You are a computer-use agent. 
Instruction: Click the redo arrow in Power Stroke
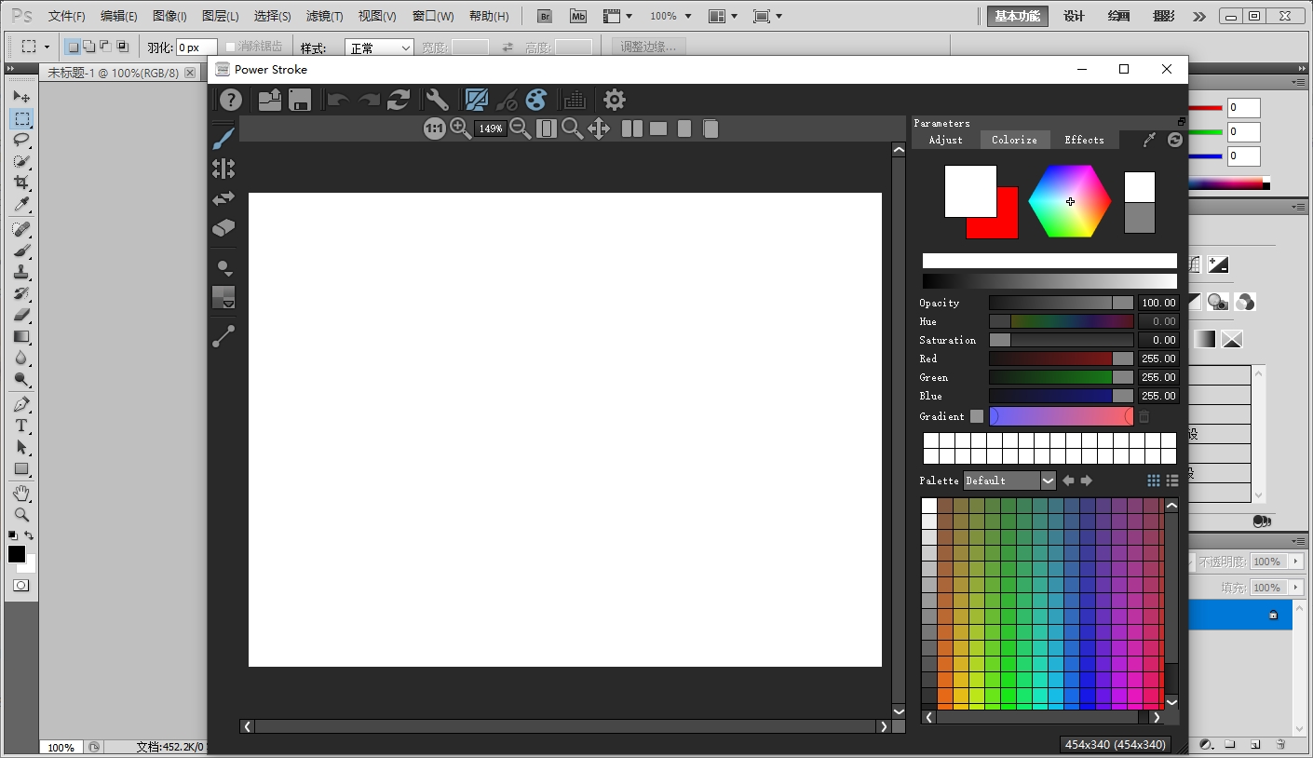click(369, 100)
